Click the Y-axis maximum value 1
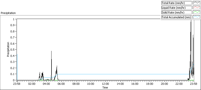This screenshot has height=90, width=201. [x=14, y=19]
